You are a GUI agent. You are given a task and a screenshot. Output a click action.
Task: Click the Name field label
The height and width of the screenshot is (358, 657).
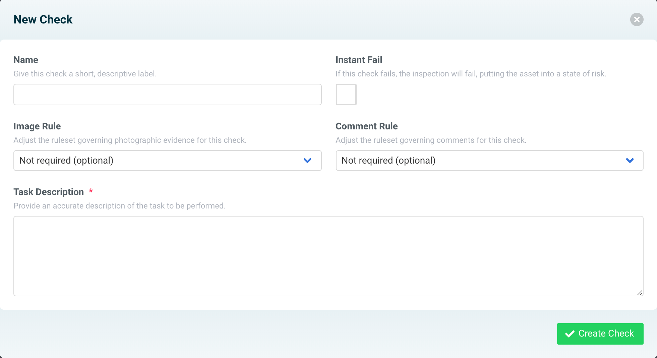point(26,60)
